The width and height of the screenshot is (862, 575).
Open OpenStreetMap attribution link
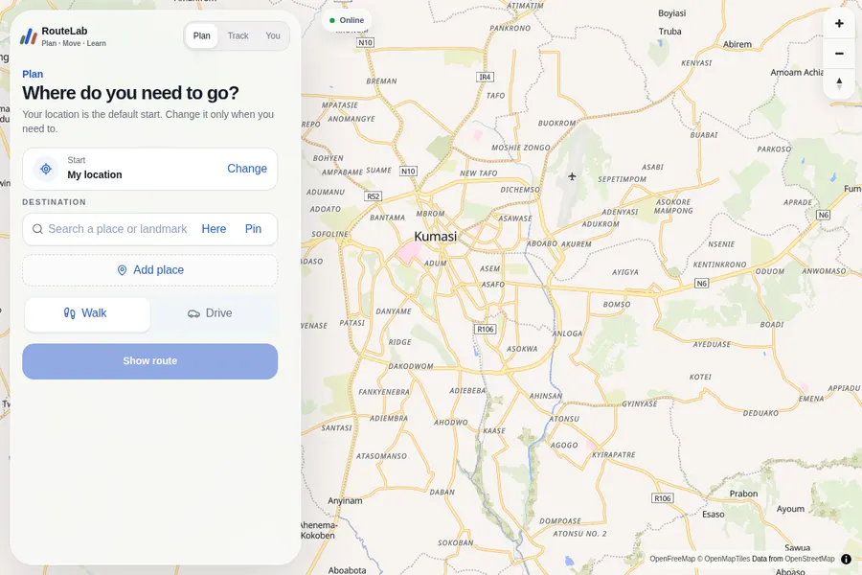809,559
